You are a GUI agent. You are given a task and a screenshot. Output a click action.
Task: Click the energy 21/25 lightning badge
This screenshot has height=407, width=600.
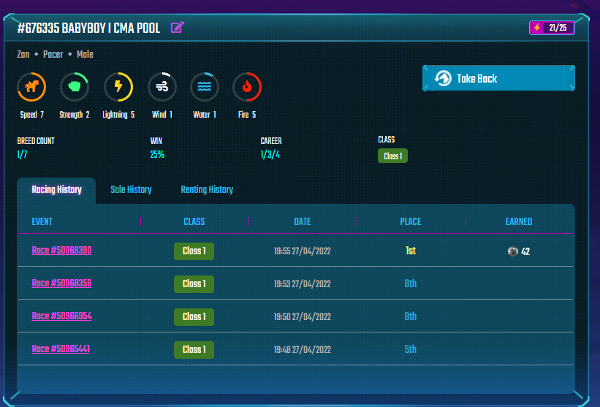(x=552, y=28)
